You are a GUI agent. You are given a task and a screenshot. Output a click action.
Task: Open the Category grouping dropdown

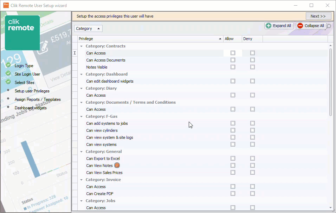(x=88, y=28)
